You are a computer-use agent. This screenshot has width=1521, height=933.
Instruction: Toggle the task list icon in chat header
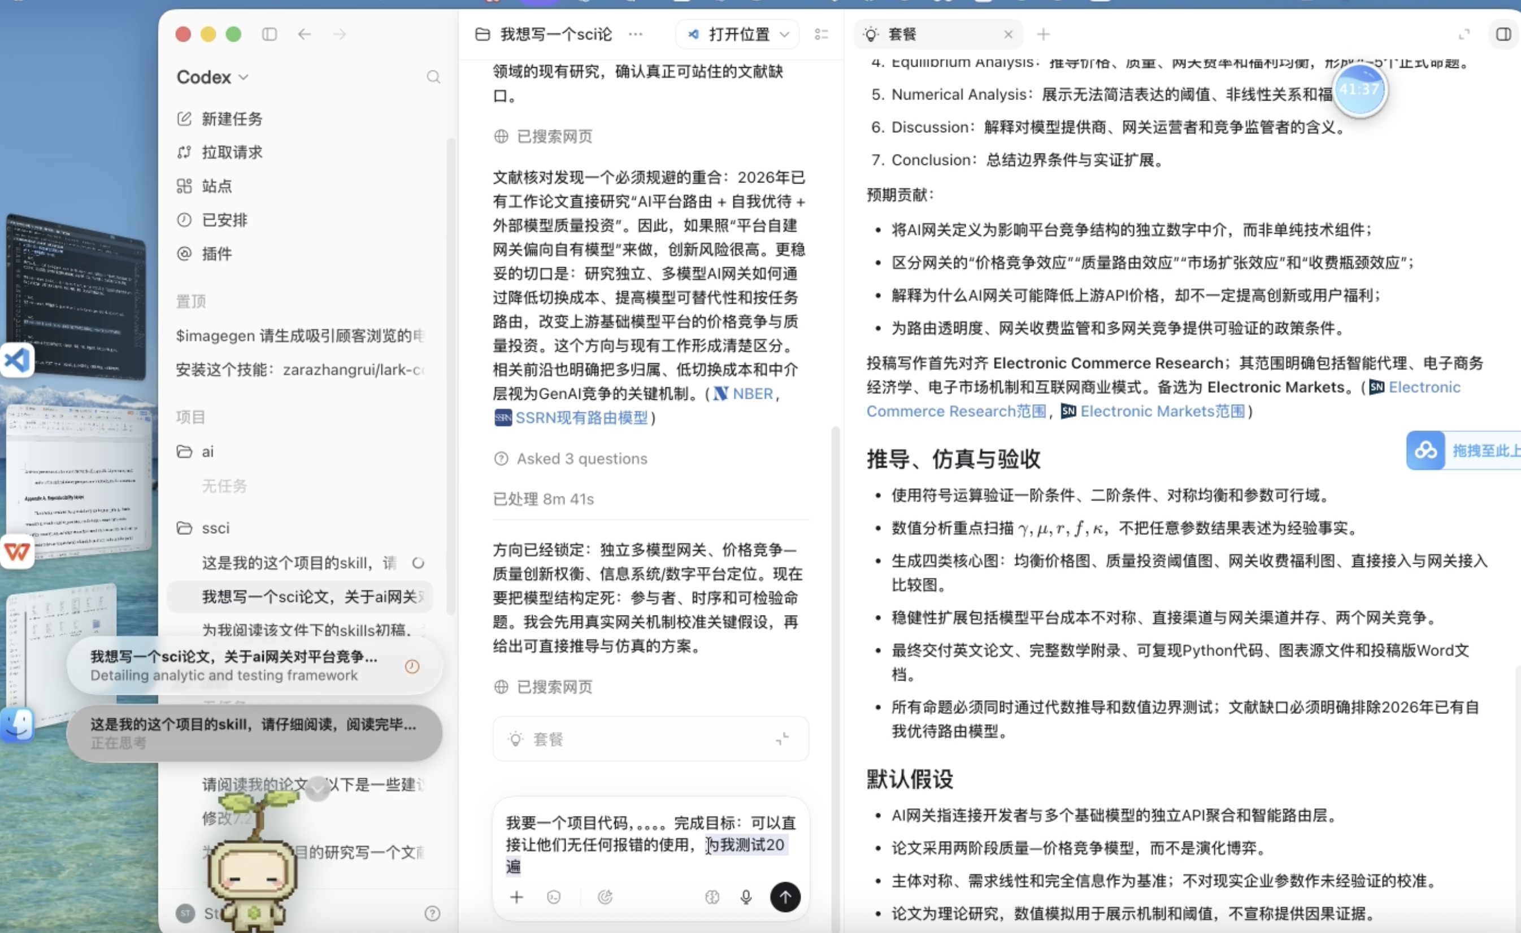pos(821,34)
